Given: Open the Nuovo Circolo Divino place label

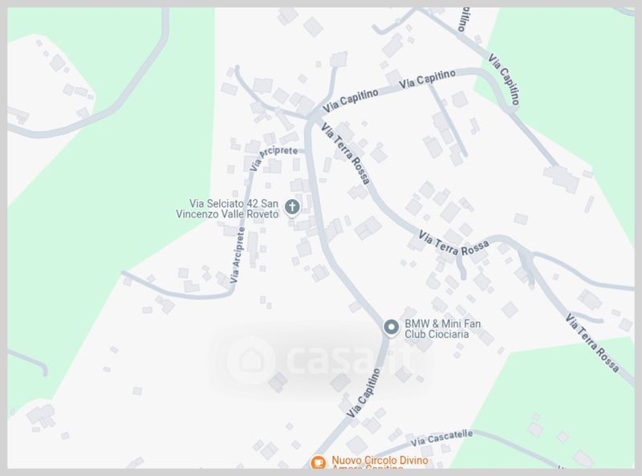Looking at the screenshot, I should coord(380,462).
